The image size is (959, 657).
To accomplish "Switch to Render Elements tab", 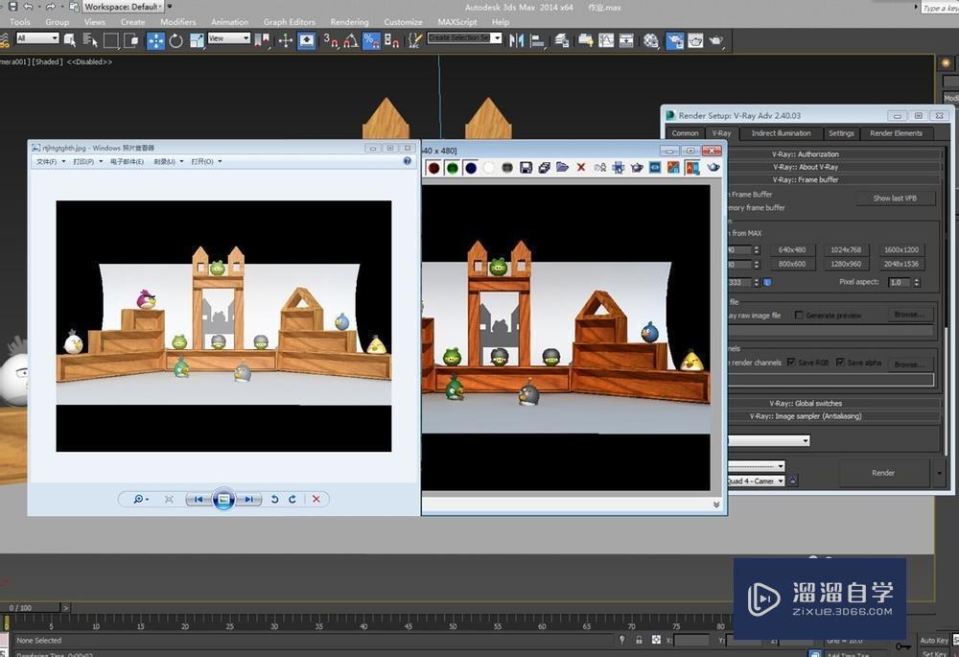I will point(896,132).
